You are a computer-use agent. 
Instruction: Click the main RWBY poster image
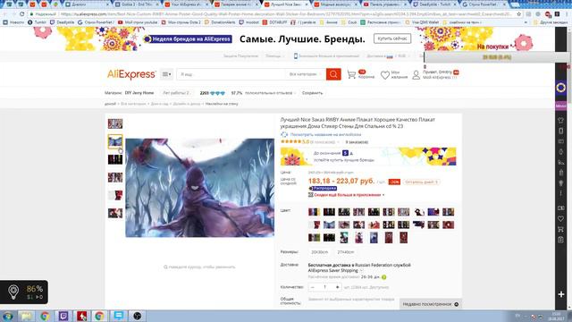click(199, 188)
